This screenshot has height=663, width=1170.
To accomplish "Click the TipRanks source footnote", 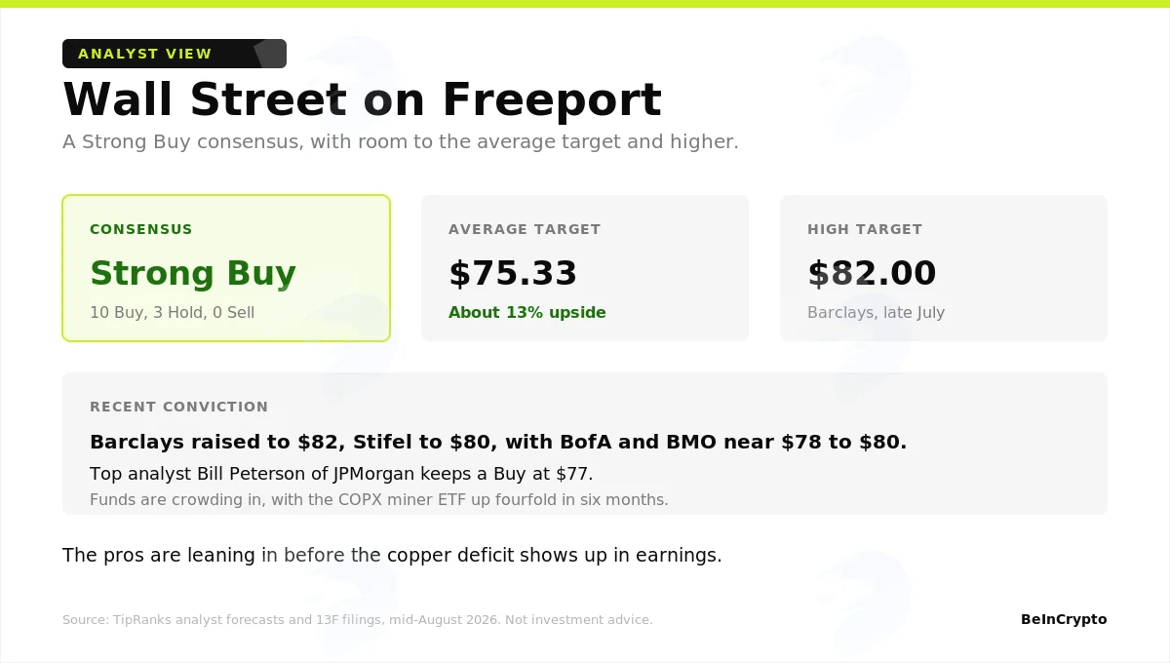I will pos(358,620).
